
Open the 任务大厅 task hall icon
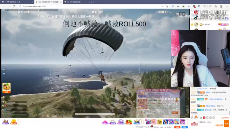click(5, 122)
